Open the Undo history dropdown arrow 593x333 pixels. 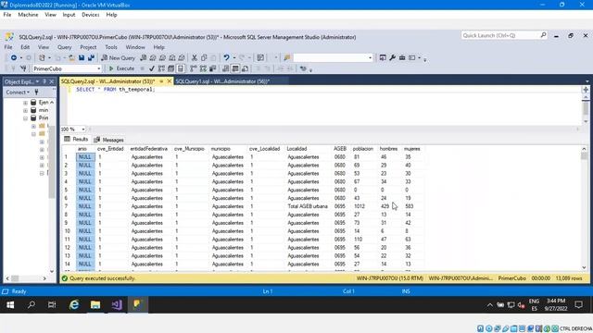pyautogui.click(x=233, y=57)
